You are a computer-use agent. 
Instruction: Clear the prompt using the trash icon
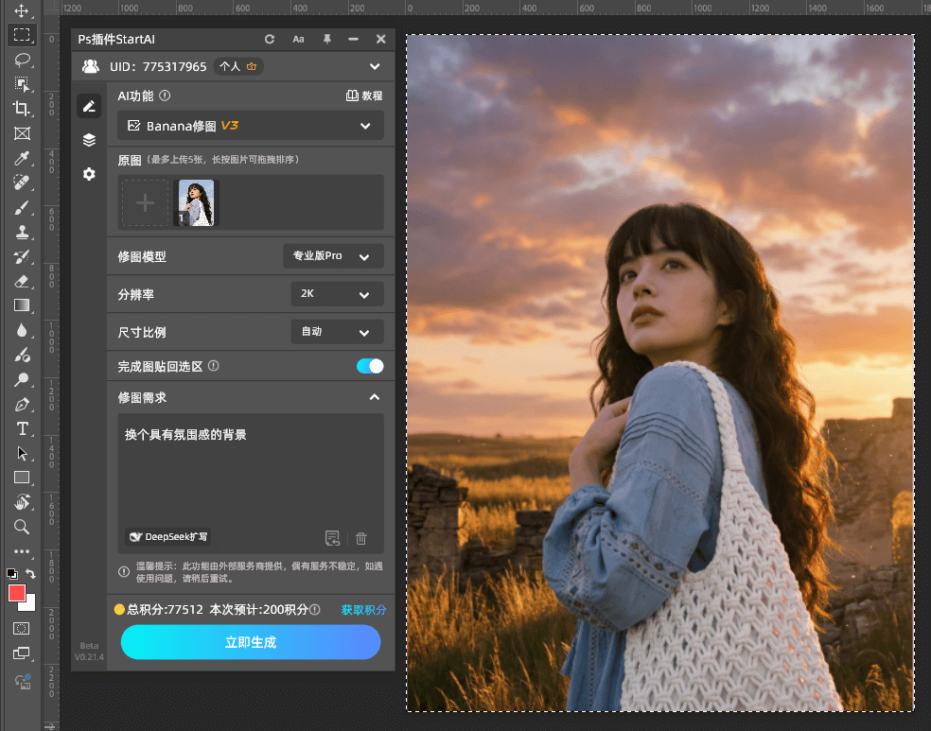click(361, 537)
